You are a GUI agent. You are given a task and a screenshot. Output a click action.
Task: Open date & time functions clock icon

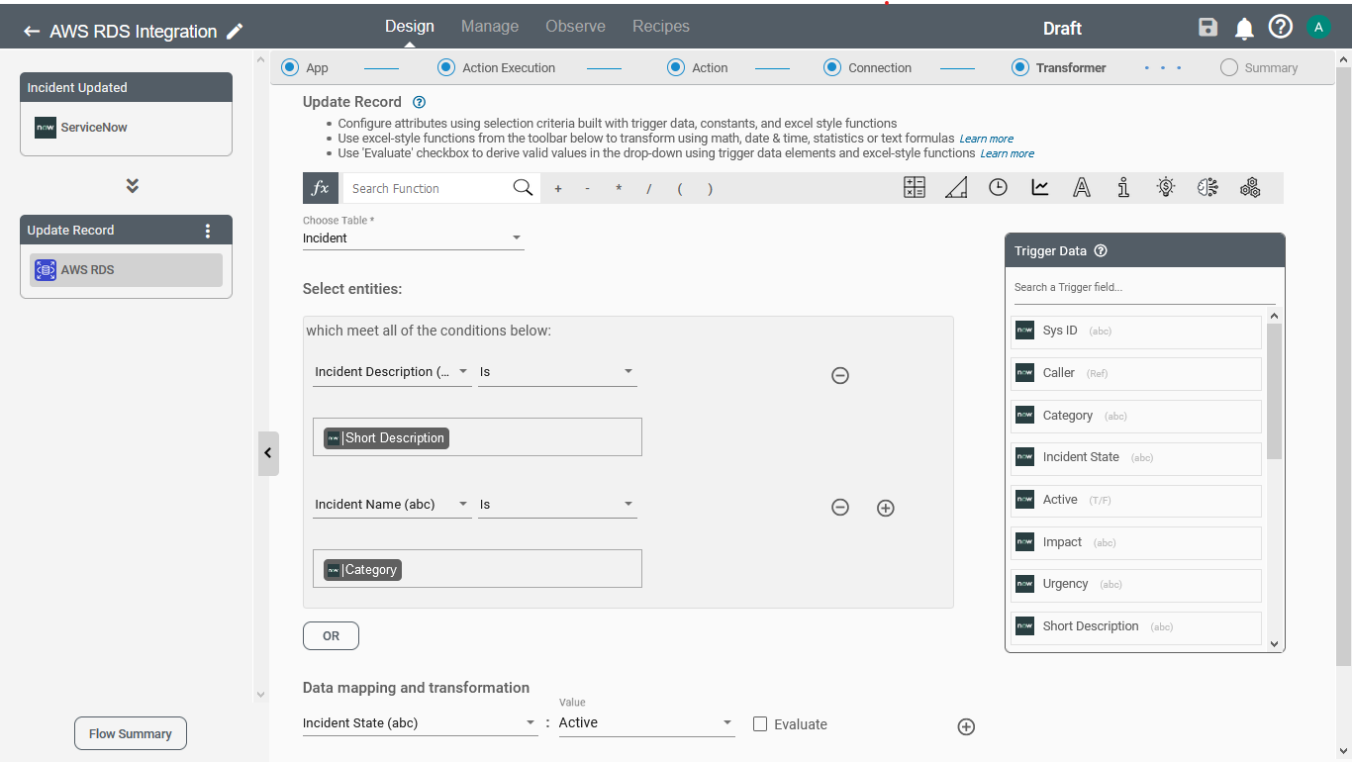click(998, 187)
